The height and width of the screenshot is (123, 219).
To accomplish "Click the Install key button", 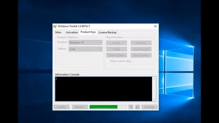I will (x=116, y=43).
